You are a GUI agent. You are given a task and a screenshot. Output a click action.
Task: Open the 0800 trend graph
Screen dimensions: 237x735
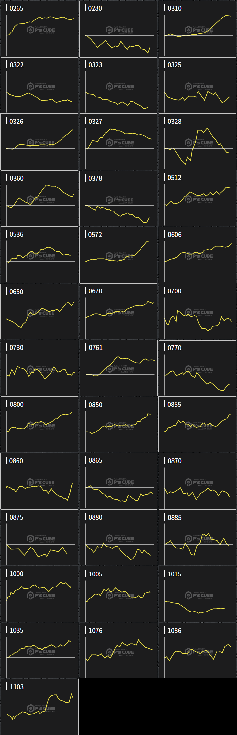[39, 425]
